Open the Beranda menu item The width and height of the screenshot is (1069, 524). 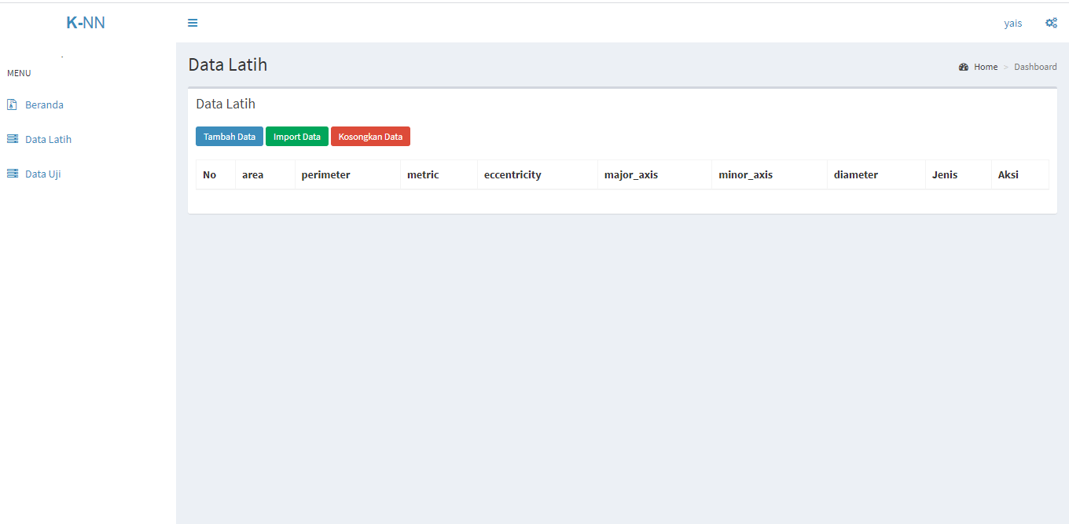click(x=44, y=104)
